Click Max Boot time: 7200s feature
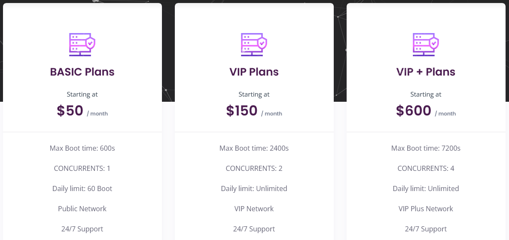The image size is (509, 240). 426,149
